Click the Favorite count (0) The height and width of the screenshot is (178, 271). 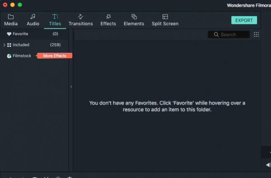[x=55, y=34]
